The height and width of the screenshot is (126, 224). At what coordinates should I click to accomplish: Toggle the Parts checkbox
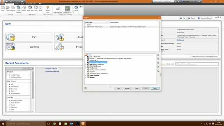click(x=10, y=91)
